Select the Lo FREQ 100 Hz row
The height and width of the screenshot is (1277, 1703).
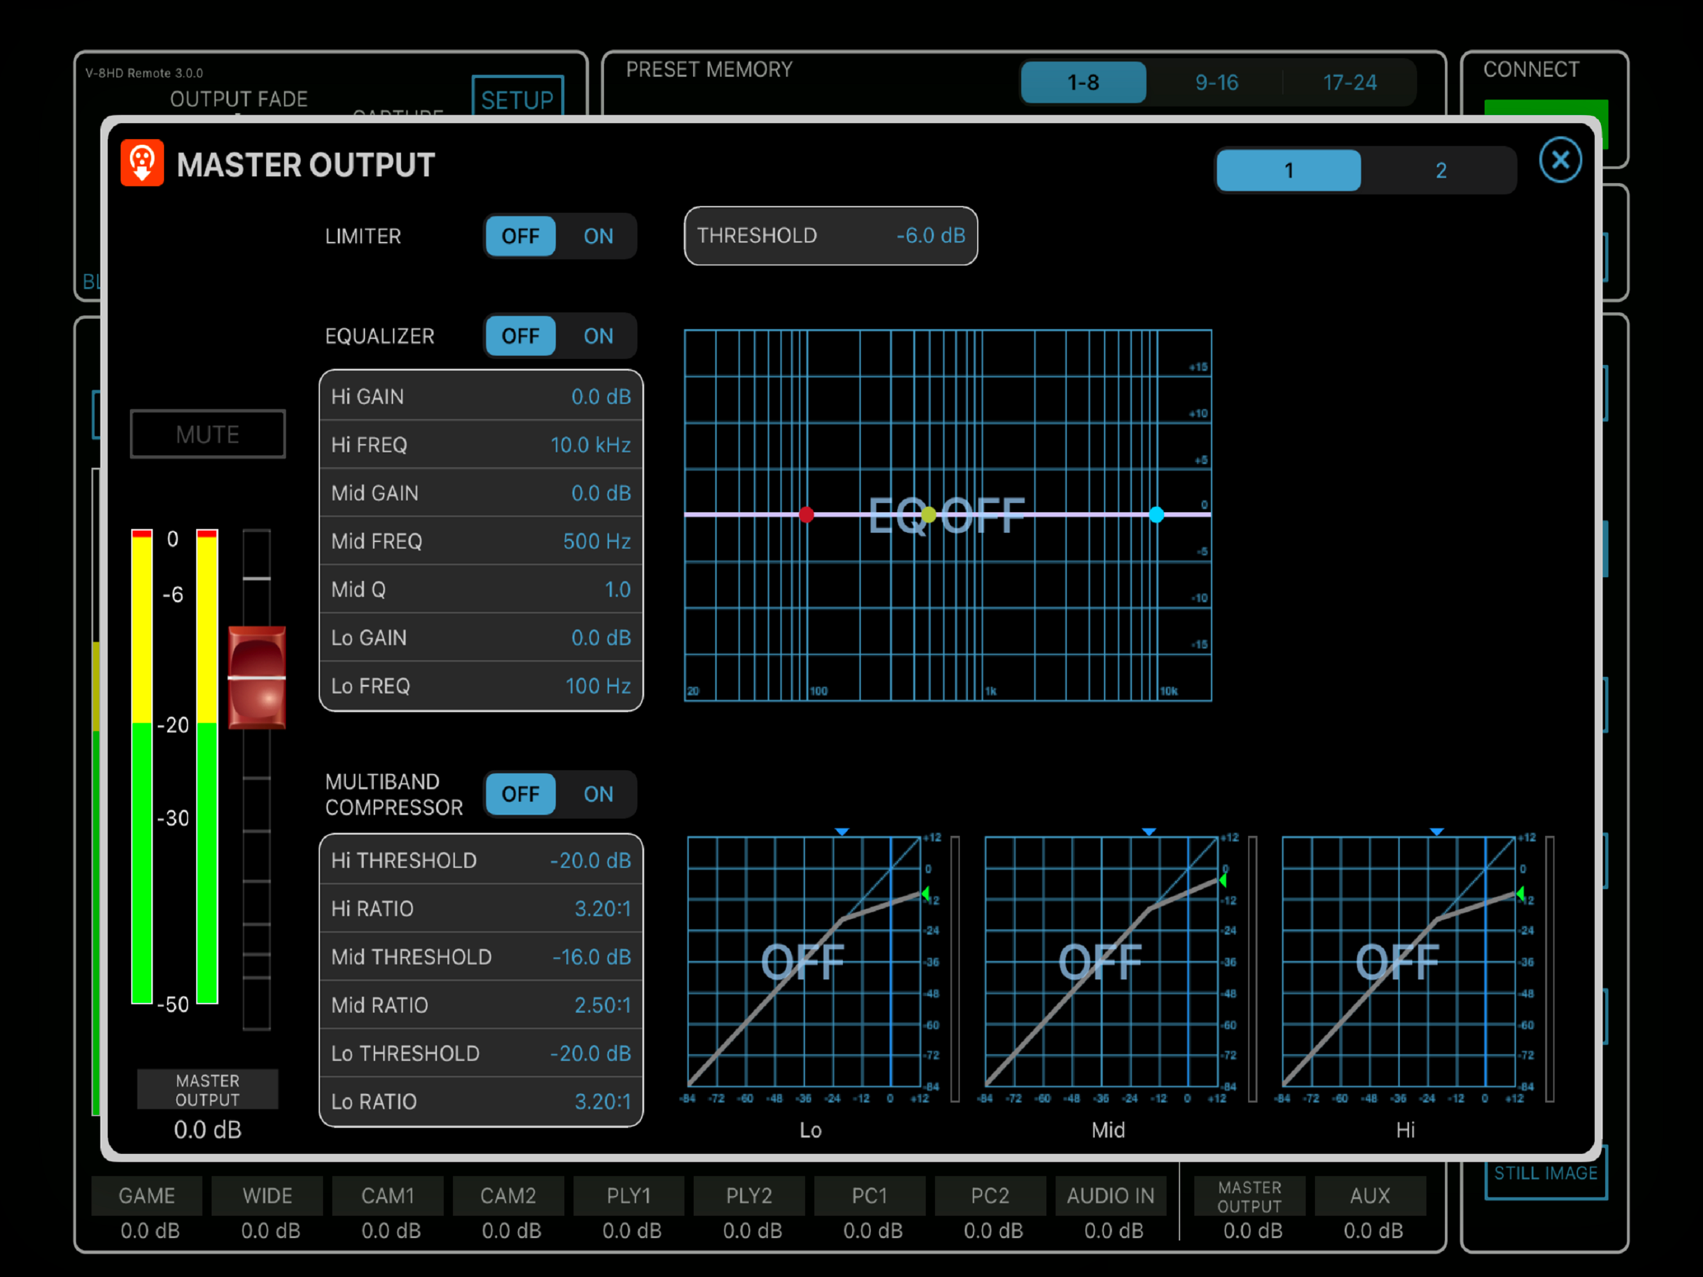point(481,686)
